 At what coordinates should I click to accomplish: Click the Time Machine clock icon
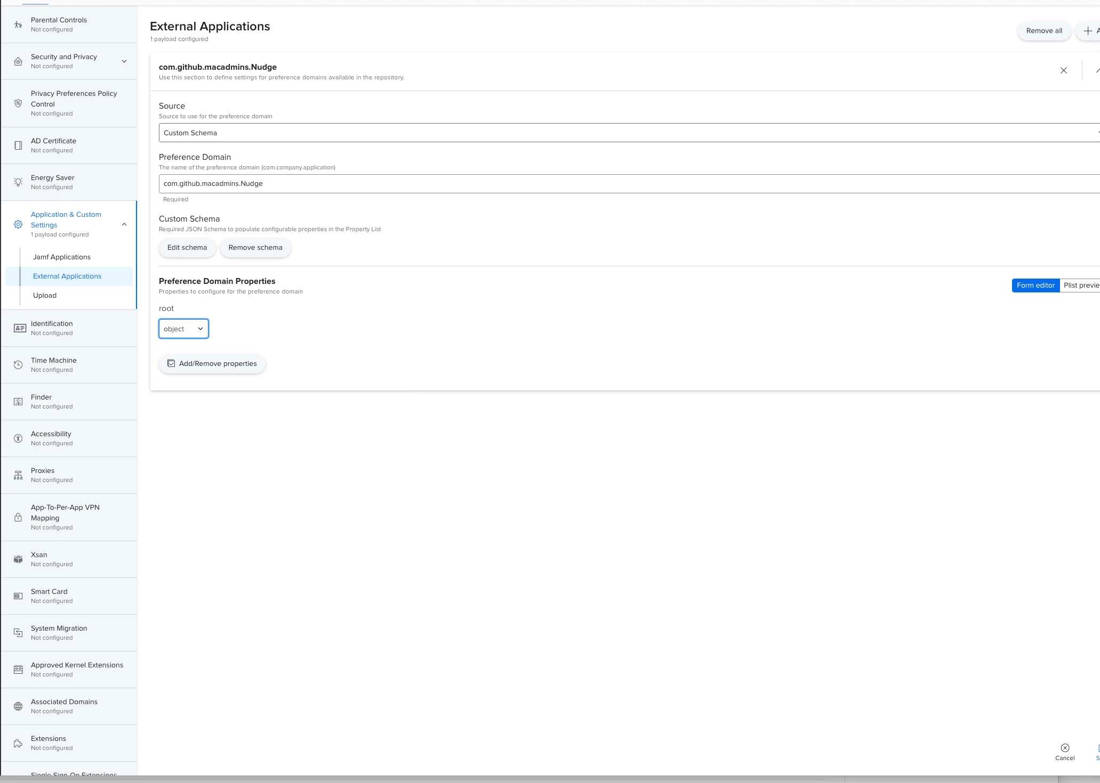pyautogui.click(x=18, y=365)
